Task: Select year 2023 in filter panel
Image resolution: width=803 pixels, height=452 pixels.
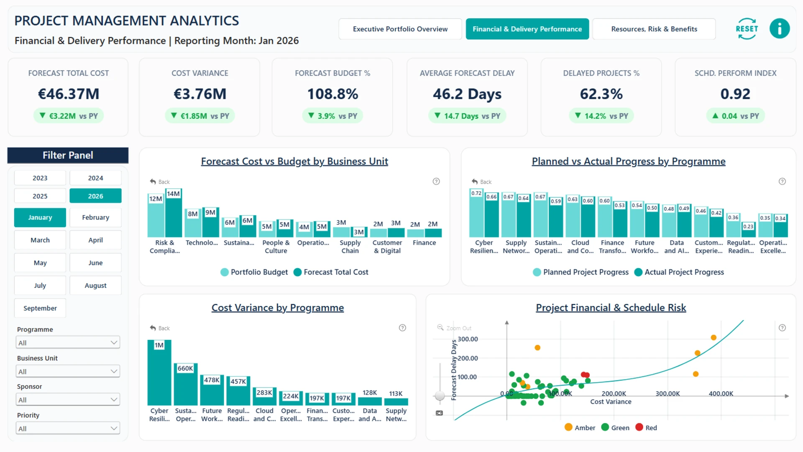Action: 40,178
